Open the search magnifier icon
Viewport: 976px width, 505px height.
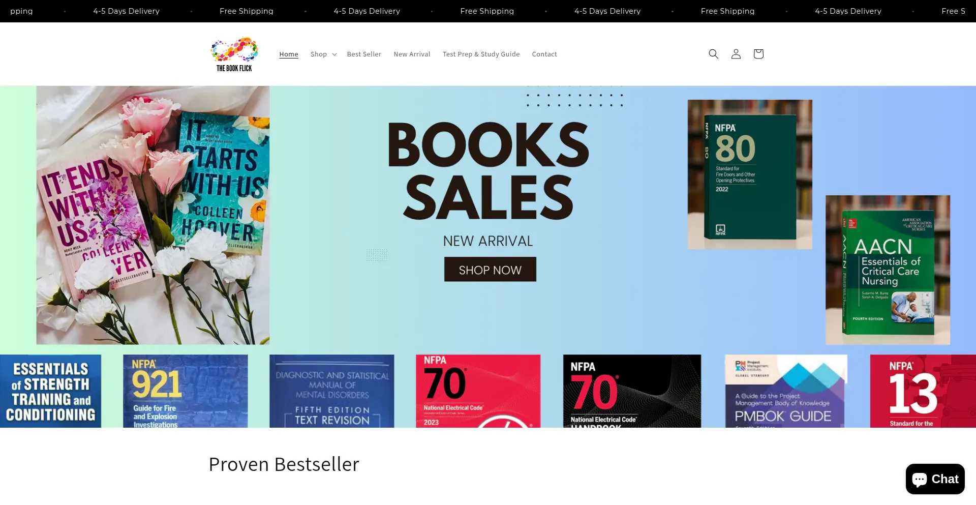713,54
